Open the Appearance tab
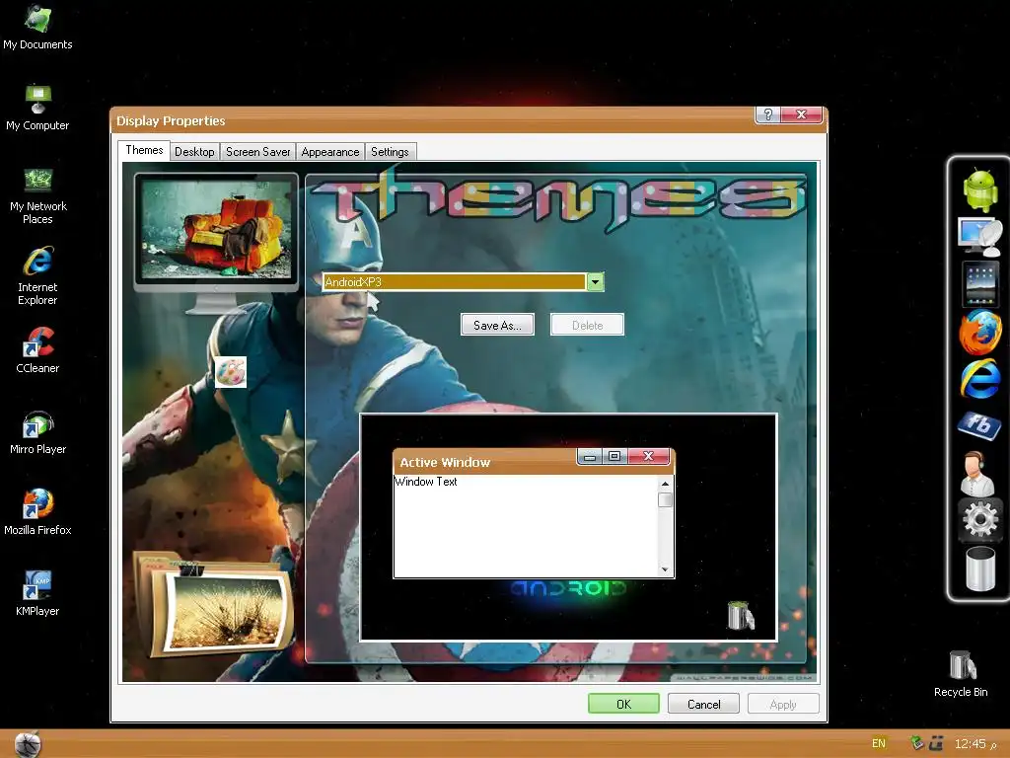 (x=330, y=152)
